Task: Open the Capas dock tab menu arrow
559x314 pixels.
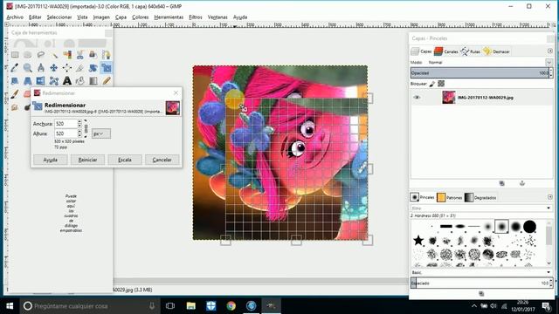Action: click(x=549, y=51)
